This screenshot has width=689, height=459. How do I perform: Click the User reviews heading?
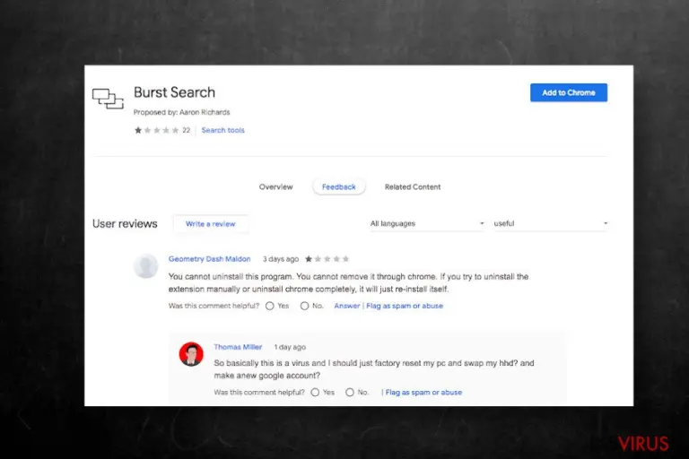125,223
